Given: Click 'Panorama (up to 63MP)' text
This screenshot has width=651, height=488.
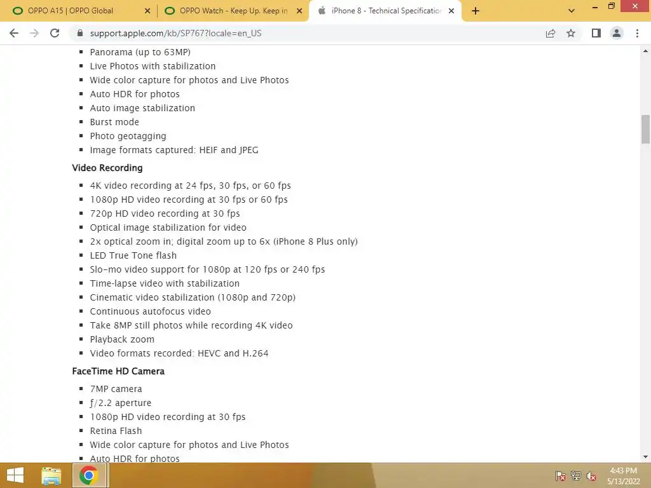Looking at the screenshot, I should [x=140, y=52].
